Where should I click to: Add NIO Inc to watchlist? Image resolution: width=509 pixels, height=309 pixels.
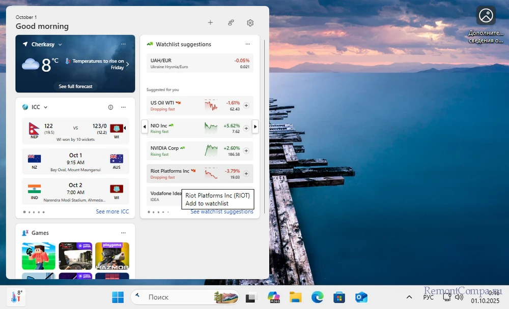tap(246, 129)
